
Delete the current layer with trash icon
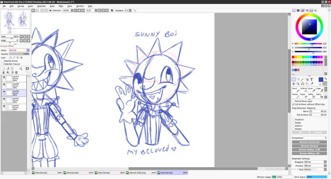point(16,72)
